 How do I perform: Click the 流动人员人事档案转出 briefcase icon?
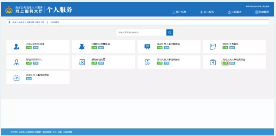213,62
